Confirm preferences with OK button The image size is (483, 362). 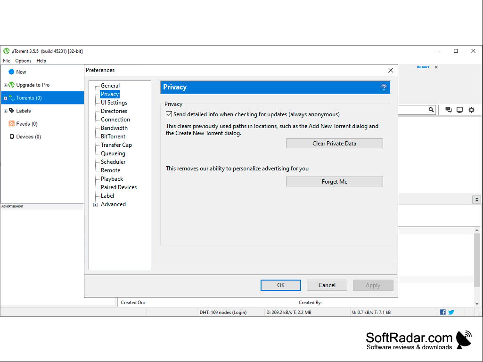281,285
